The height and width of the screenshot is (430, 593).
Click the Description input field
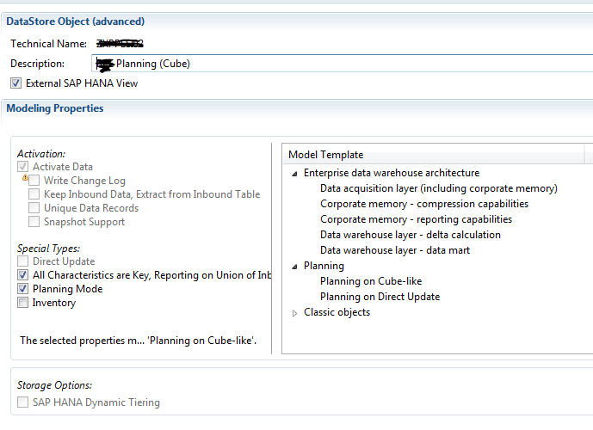click(x=344, y=64)
